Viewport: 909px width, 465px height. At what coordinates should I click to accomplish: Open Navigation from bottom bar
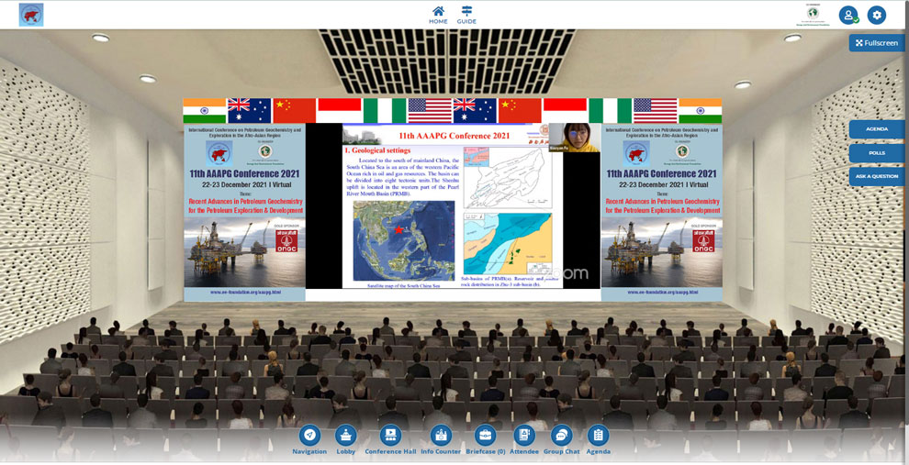coord(309,440)
